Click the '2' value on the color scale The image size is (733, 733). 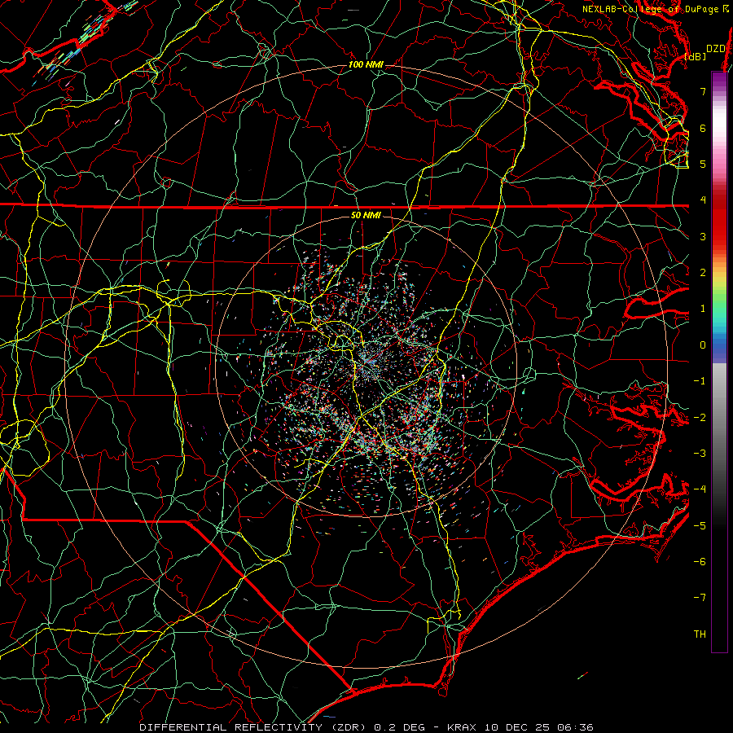click(x=703, y=273)
